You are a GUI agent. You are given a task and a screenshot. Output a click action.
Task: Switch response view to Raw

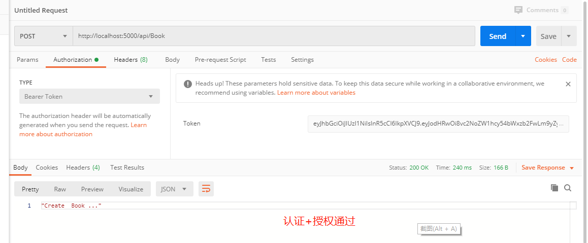60,189
